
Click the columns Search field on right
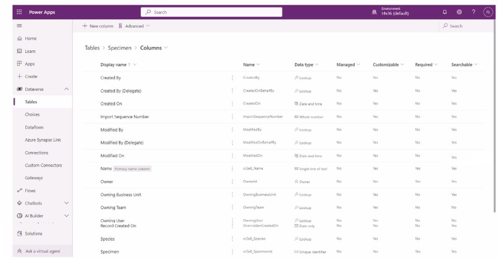point(466,26)
